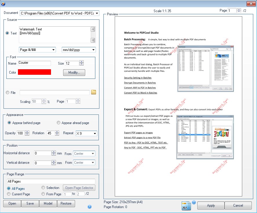The width and height of the screenshot is (257, 213).
Task: Click watermark text scrollbar up arrow
Action: click(93, 29)
